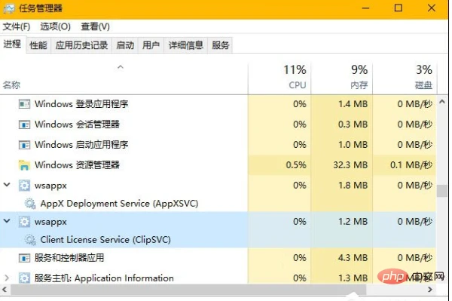Select the Windows 资源管理器 folder icon
452x301 pixels.
24,165
